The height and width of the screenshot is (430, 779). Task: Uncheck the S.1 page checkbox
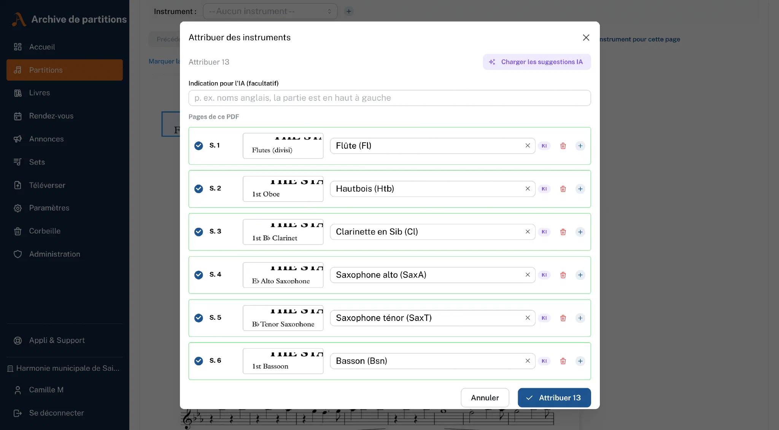(199, 146)
